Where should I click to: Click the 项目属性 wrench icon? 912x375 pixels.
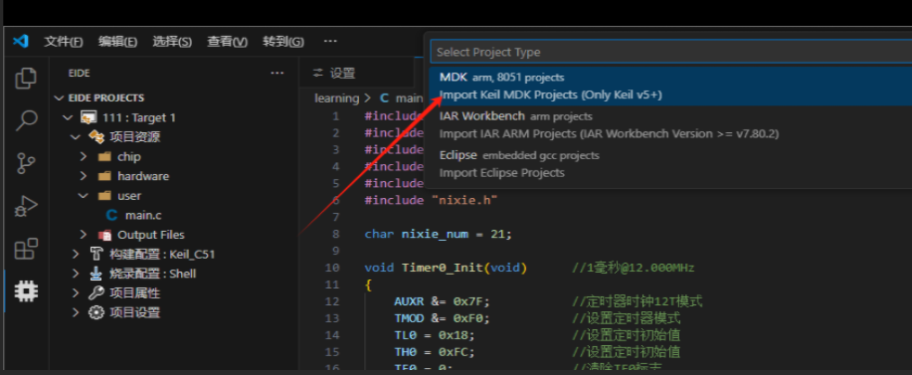pyautogui.click(x=95, y=293)
